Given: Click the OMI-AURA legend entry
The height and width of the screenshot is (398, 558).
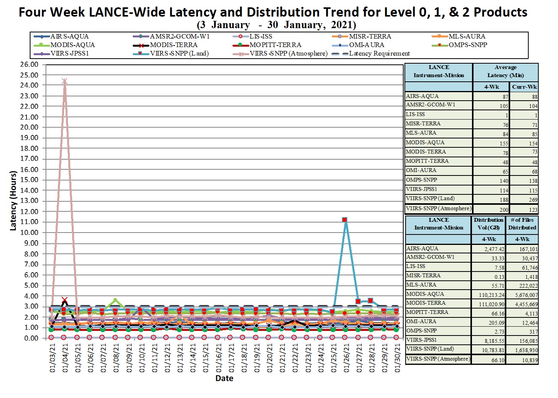Looking at the screenshot, I should (358, 45).
